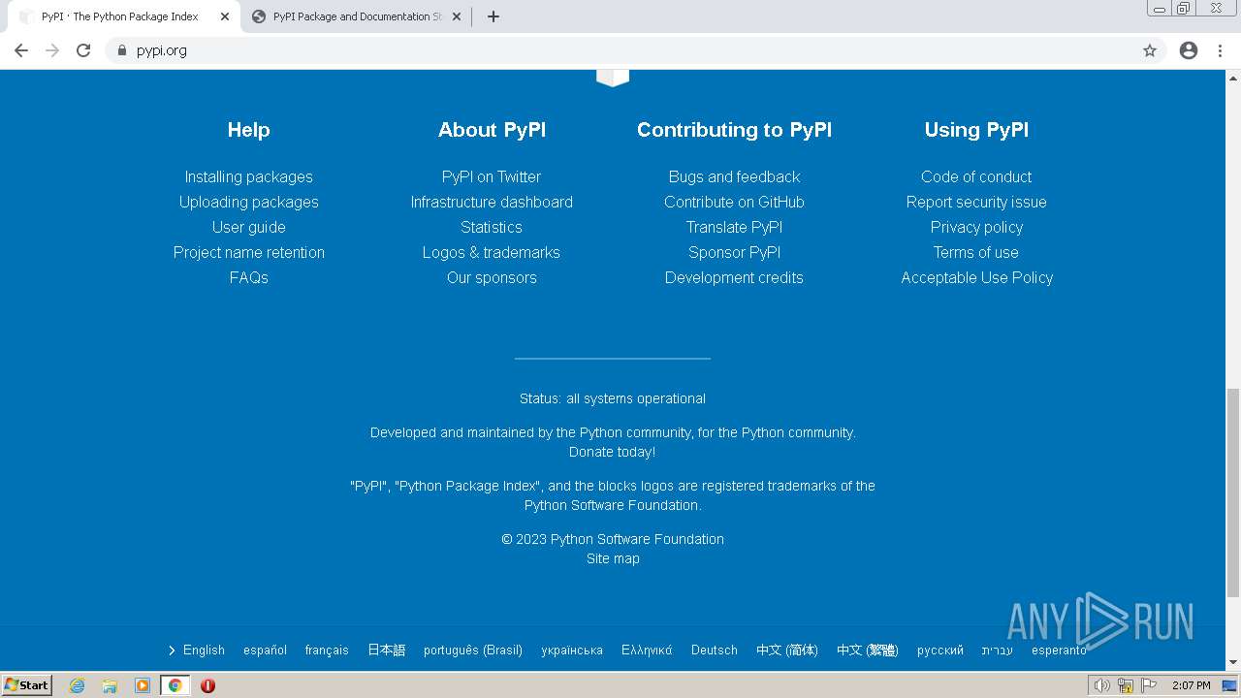Screen dimensions: 1241x698
Task: Check Status: all systems operational link
Action: (613, 398)
